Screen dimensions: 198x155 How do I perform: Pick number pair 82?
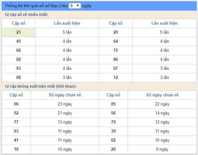point(18,60)
